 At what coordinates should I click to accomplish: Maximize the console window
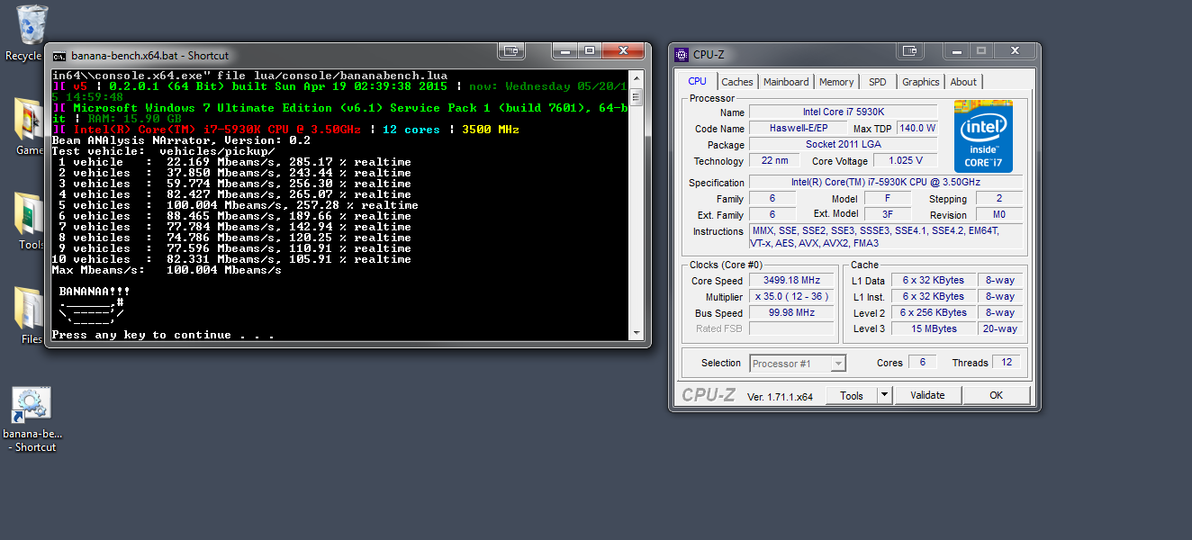click(590, 50)
